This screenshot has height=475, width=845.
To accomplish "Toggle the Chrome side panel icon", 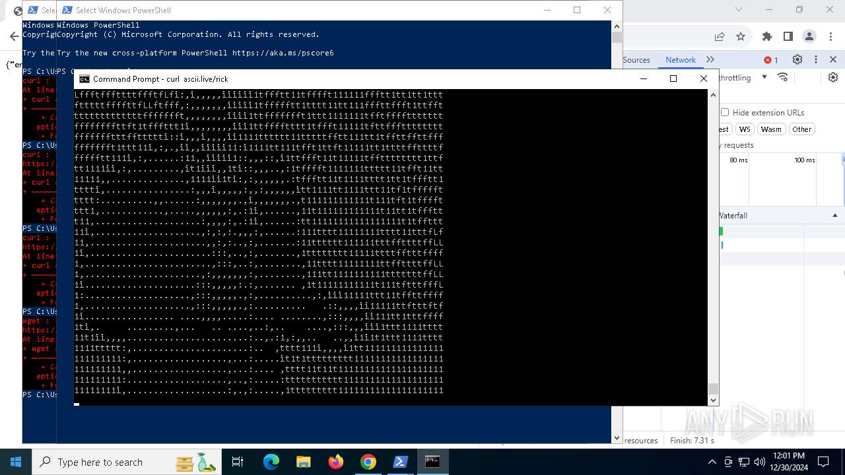I will click(788, 36).
